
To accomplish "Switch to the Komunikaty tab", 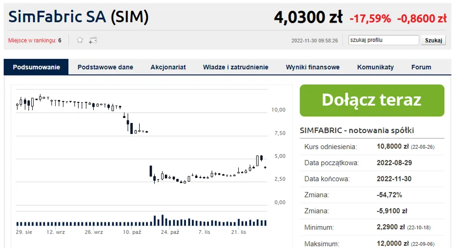I will tap(375, 67).
